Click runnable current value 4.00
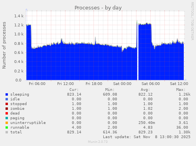This screenshot has height=146, width=196. tap(77, 128)
